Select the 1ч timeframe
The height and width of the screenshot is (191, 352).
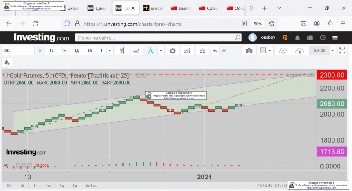coord(64,50)
